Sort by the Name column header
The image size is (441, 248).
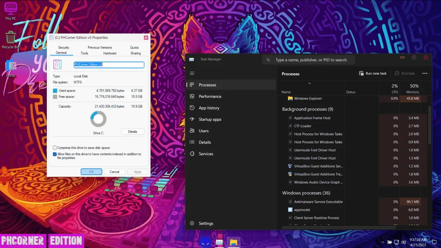tap(311, 88)
